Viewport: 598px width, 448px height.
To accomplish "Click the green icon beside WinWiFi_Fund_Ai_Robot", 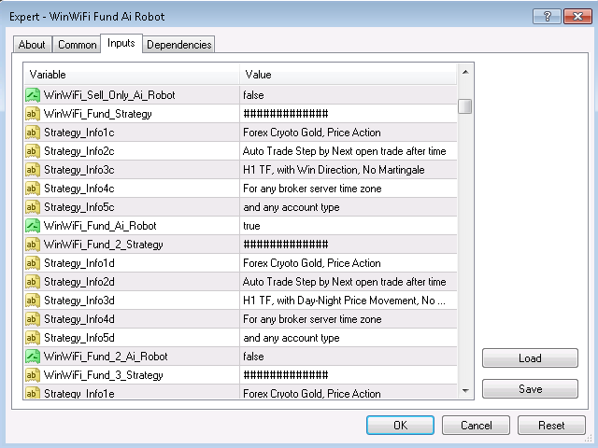I will pos(33,226).
